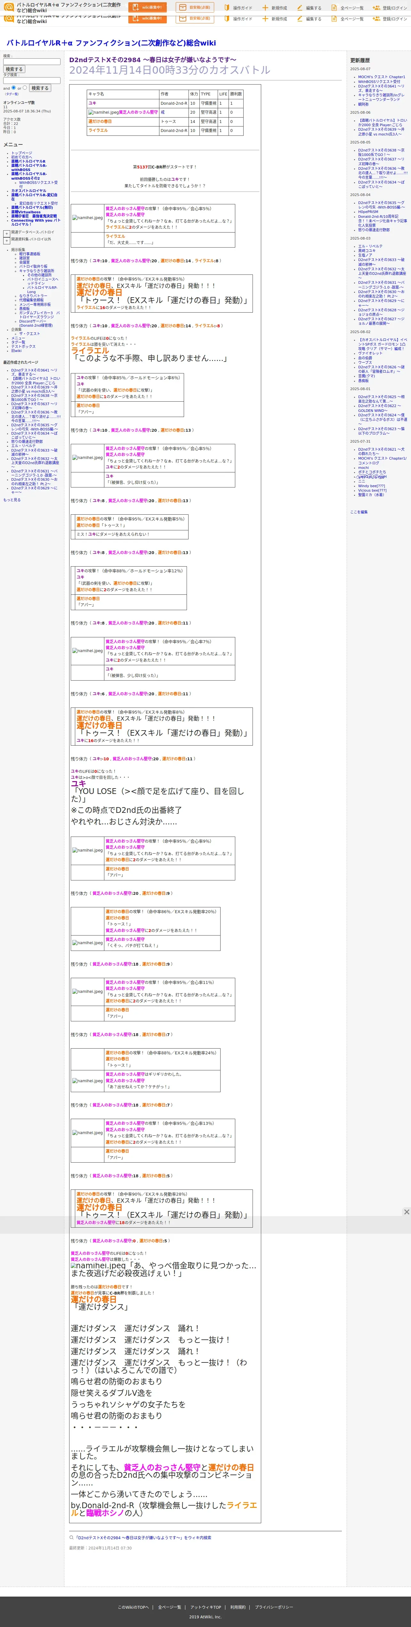Screen dimensions: 411x1627
Task: Expand the 関連資料集-バトロイ以外 section
Action: point(6,240)
